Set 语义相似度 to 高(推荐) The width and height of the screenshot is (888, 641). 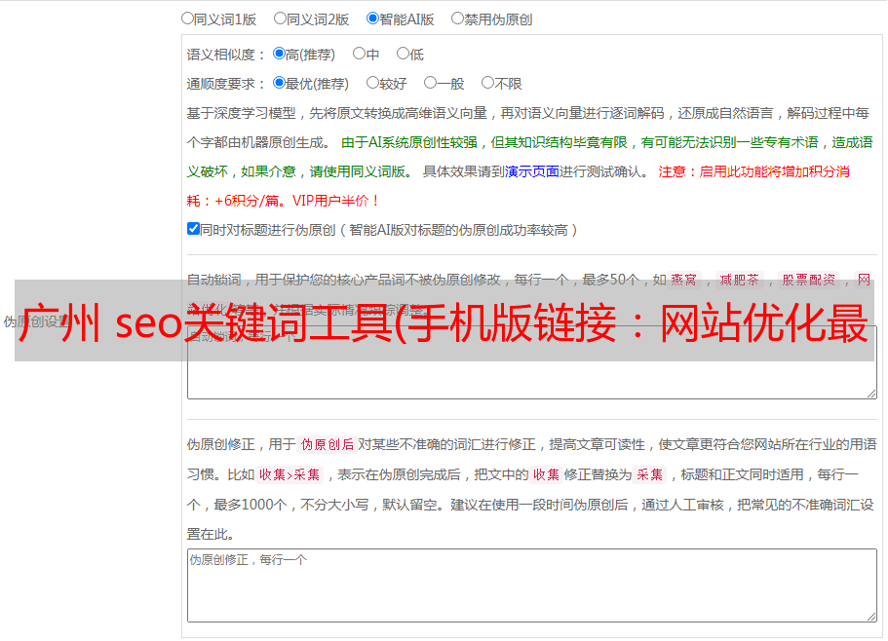(279, 54)
